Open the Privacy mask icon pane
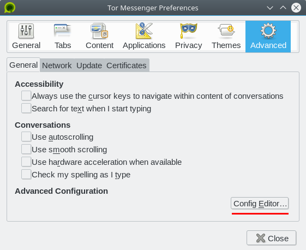 [189, 37]
